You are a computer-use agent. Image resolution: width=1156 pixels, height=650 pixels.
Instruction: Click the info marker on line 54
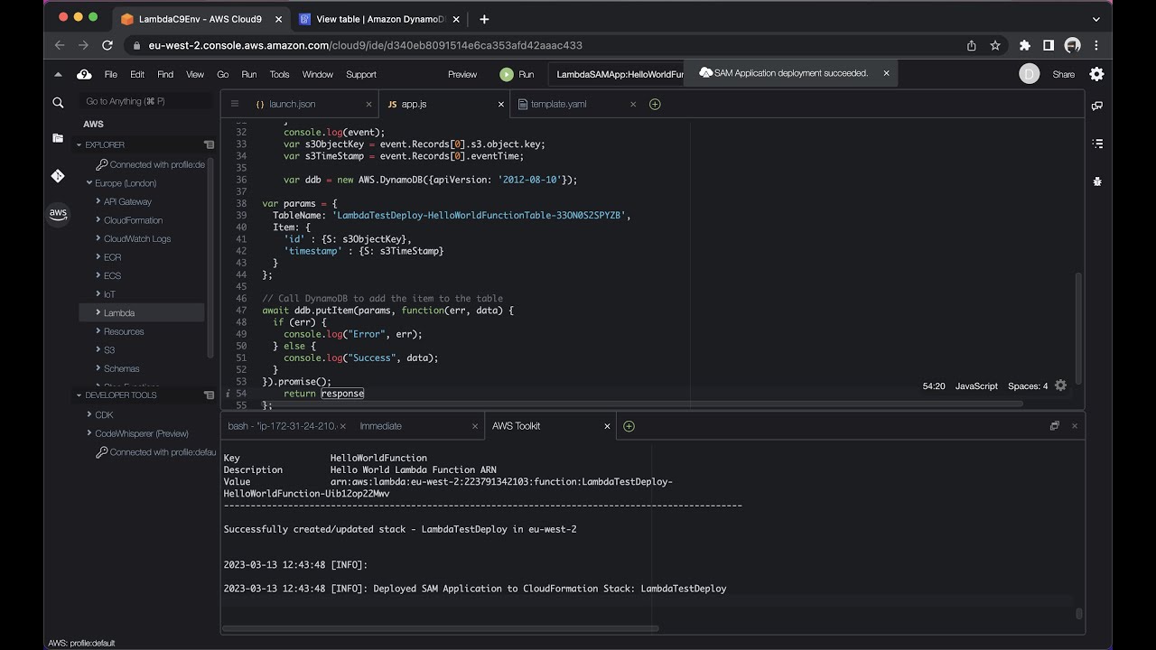point(228,394)
